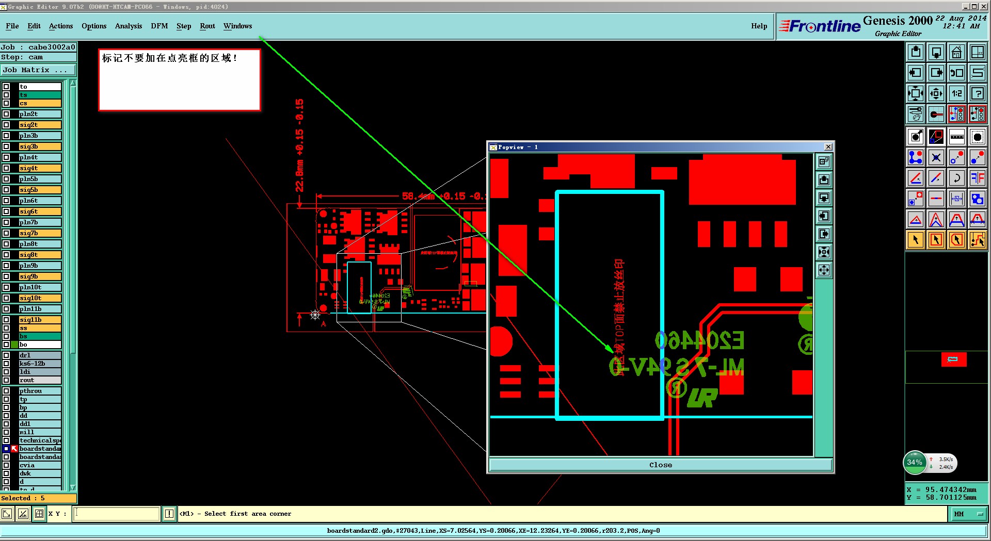Select the polygon area select tool
Viewport: 991px width, 541px height.
click(x=957, y=240)
